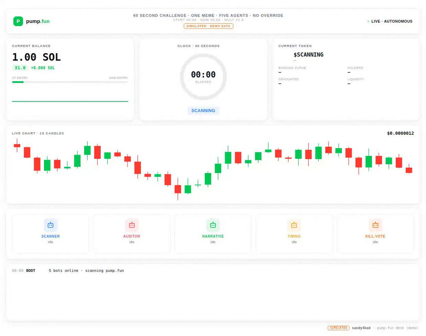Screen dimensions: 426x336
Task: Click the 1.00 SOL balance value
Action: pos(37,57)
